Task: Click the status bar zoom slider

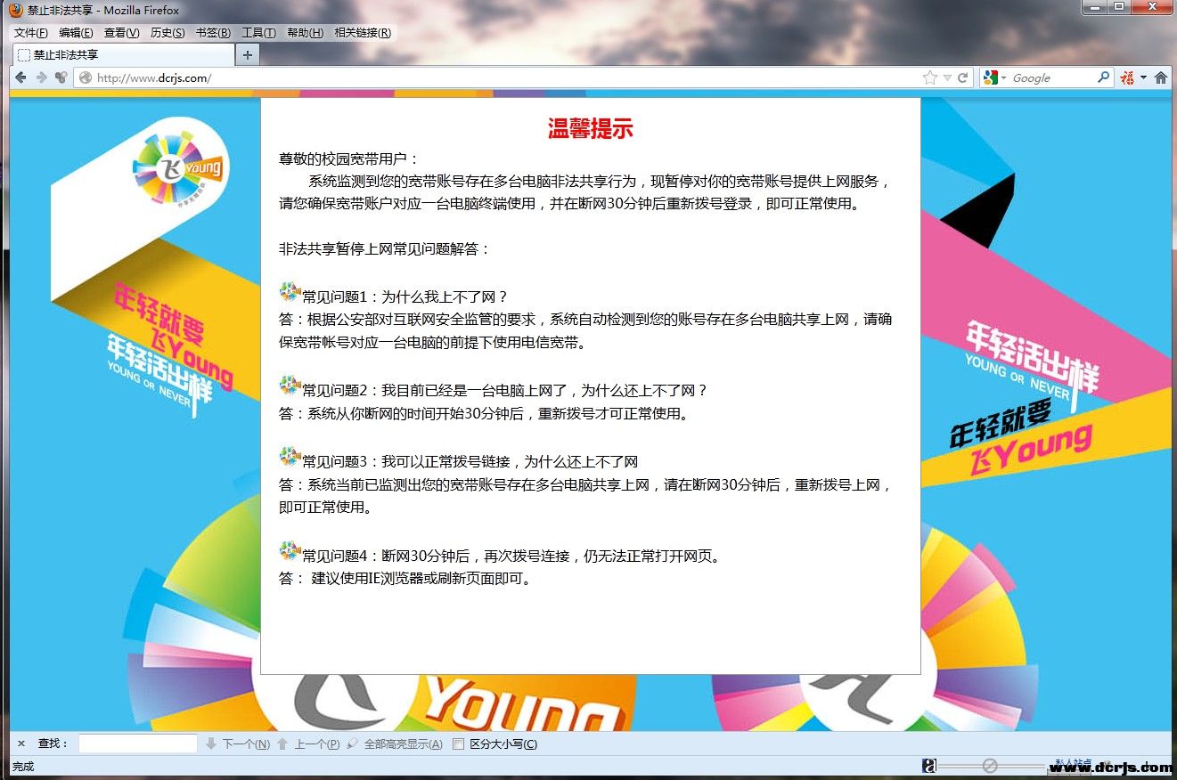Action: (989, 766)
